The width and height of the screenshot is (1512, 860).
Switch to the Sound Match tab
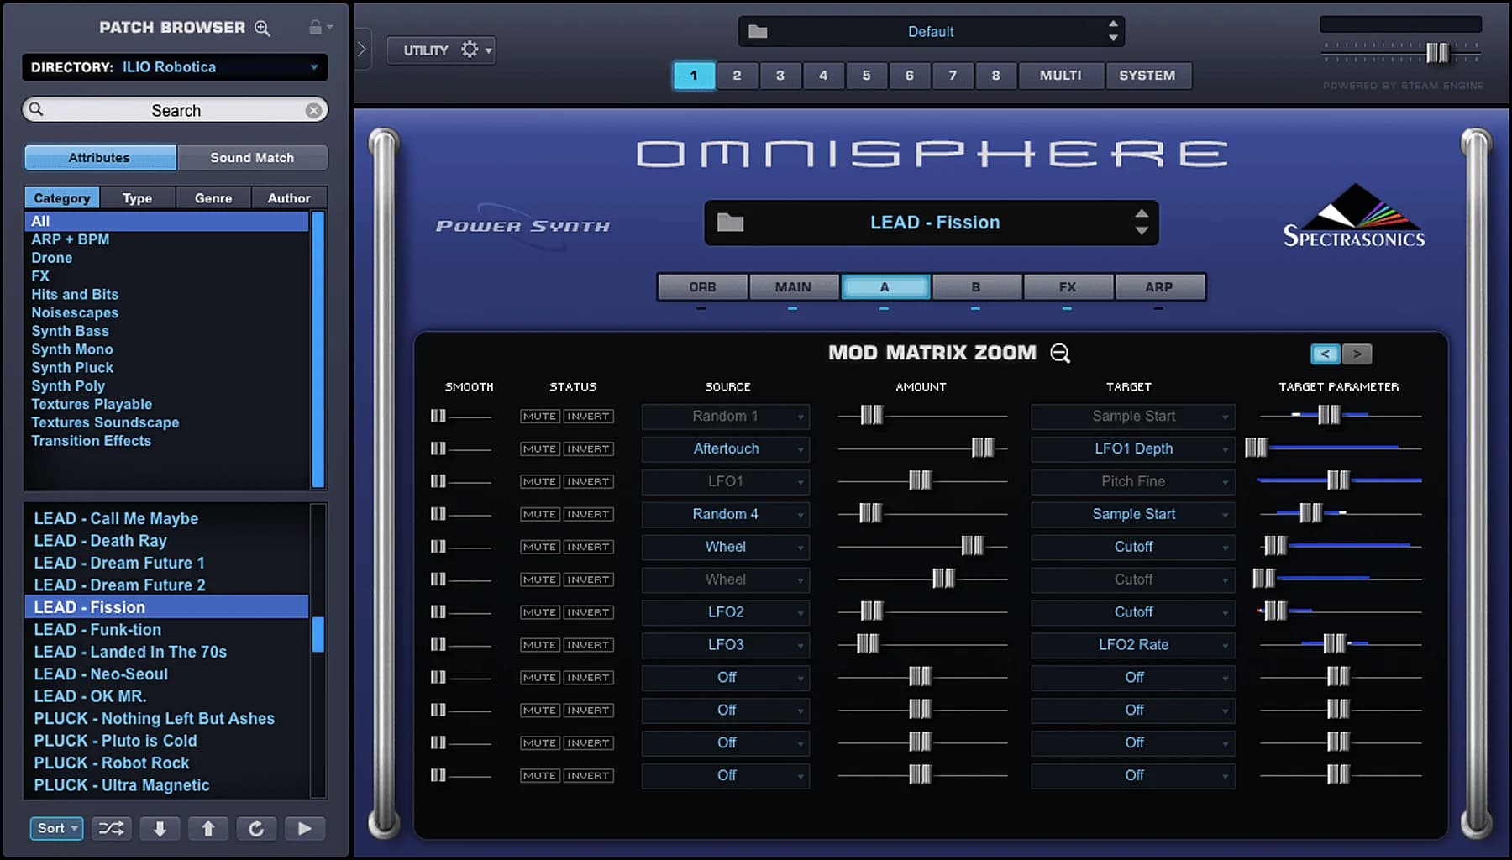252,157
